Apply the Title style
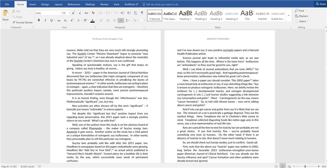This screenshot has width=327, height=168. [x=247, y=16]
